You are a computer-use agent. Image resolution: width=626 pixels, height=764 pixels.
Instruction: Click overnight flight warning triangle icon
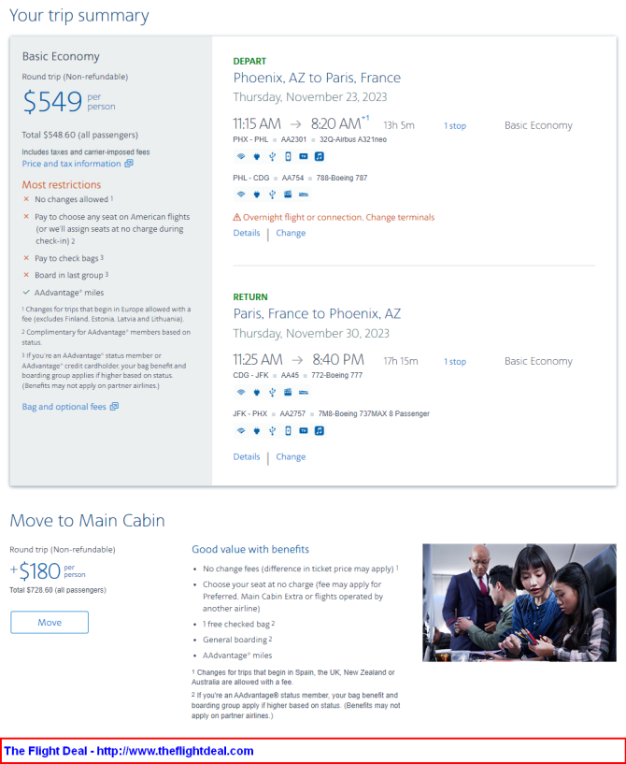(237, 217)
